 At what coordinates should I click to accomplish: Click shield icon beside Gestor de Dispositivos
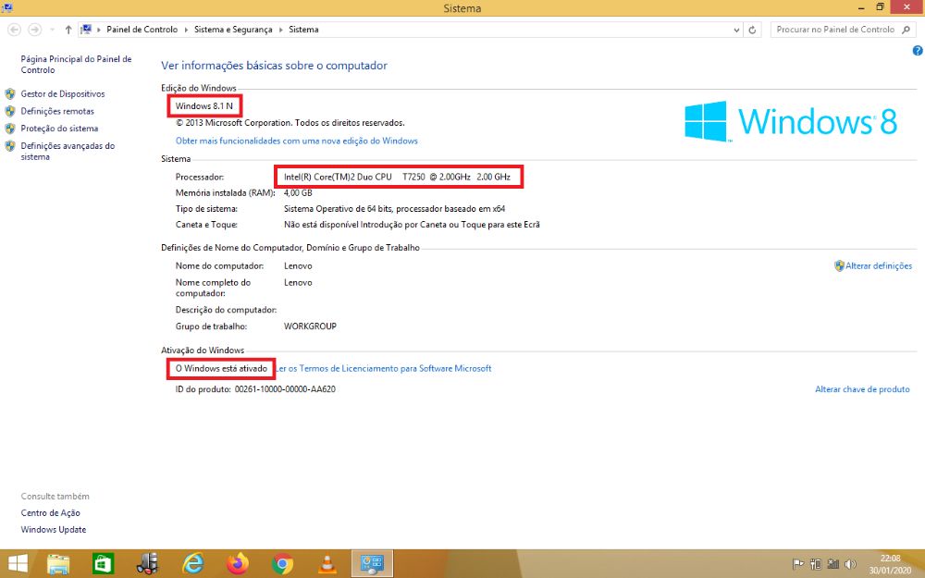[10, 93]
